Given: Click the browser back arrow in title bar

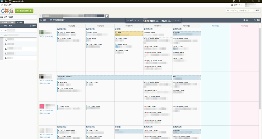Looking at the screenshot, I should click(6, 2).
